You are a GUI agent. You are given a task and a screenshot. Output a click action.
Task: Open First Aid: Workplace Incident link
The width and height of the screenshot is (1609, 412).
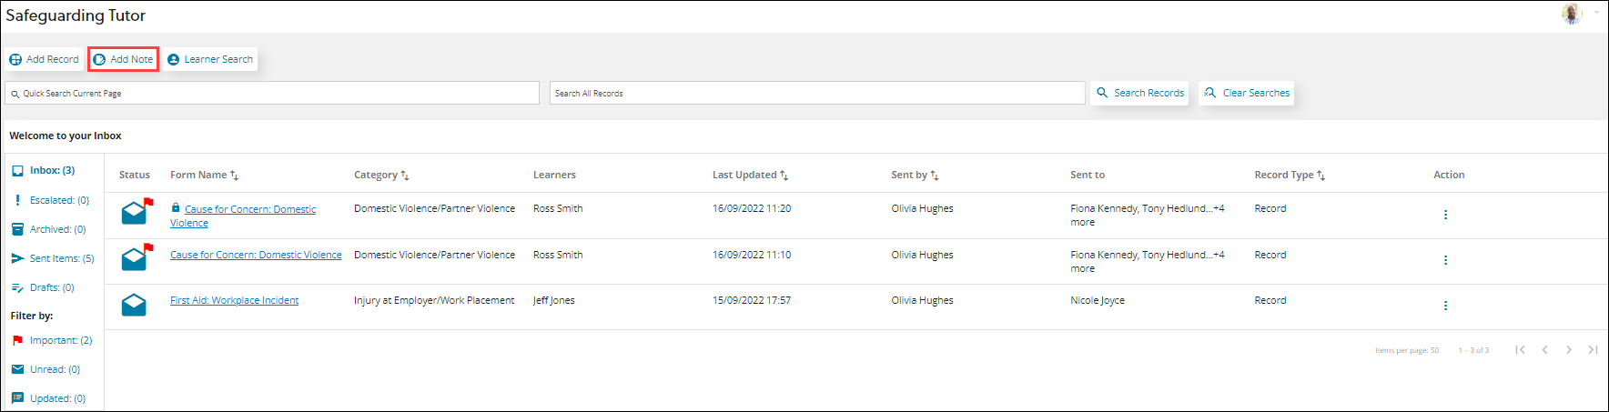tap(234, 300)
